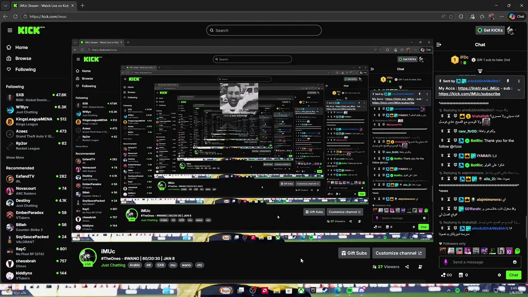The height and width of the screenshot is (297, 528).
Task: Open kiddlynx VTubers channel
Action: (36, 275)
